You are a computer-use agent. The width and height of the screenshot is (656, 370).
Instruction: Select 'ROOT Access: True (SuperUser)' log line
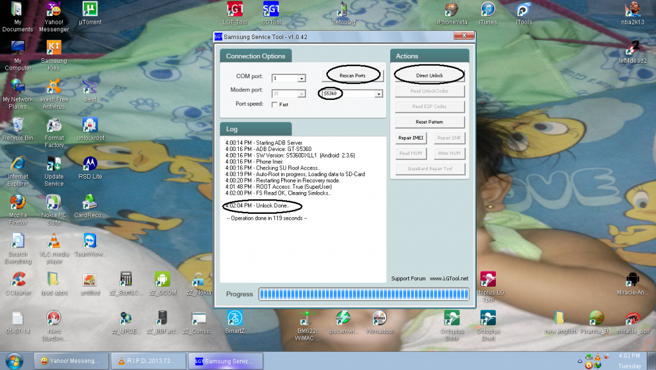point(278,186)
